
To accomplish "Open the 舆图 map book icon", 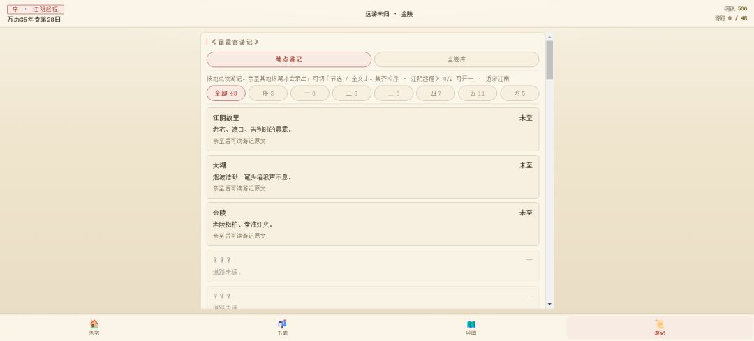I will pyautogui.click(x=471, y=324).
